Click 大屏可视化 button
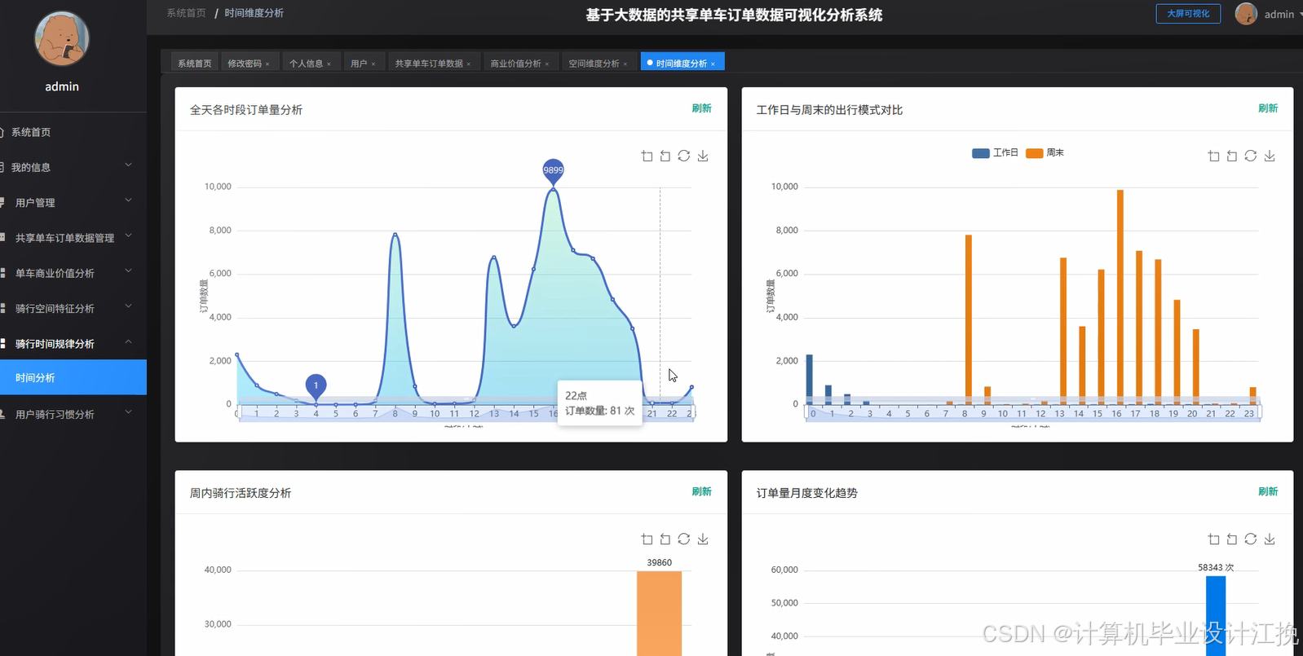 point(1188,14)
